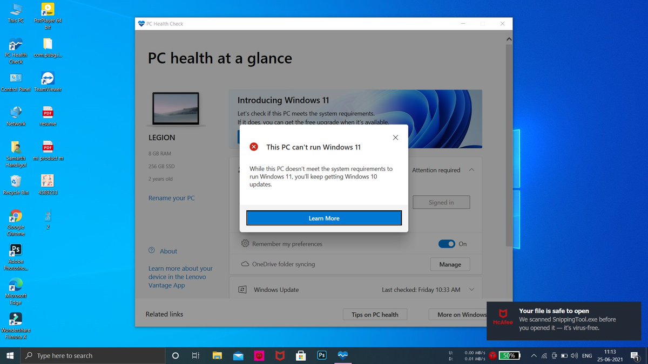Collapse the Attention required section chevron
The width and height of the screenshot is (648, 364).
[x=471, y=170]
